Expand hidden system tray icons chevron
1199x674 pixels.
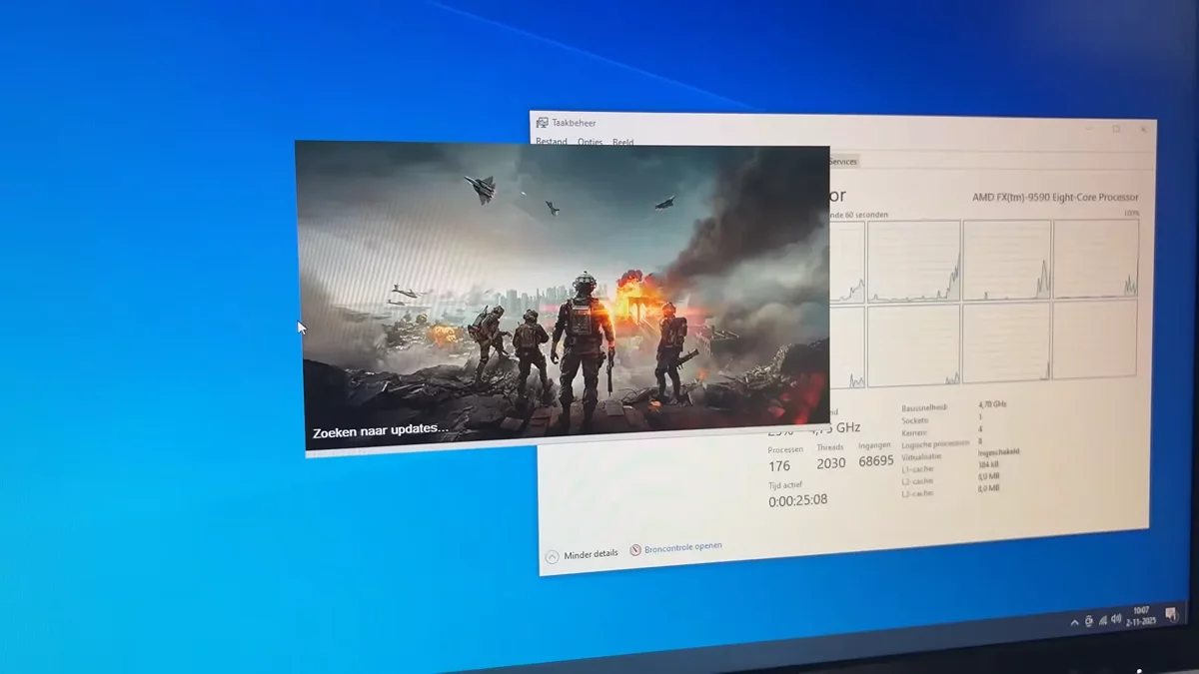click(x=1074, y=623)
